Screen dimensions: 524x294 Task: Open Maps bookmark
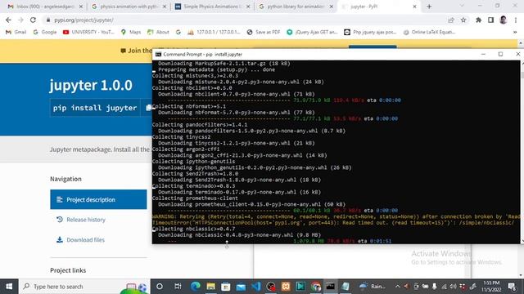(131, 32)
